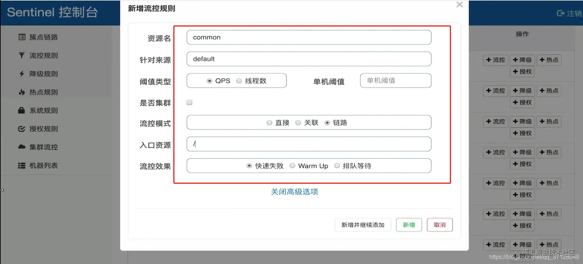Toggle the 是否集群 checkbox
Viewport: 583px width, 264px height.
pos(190,102)
